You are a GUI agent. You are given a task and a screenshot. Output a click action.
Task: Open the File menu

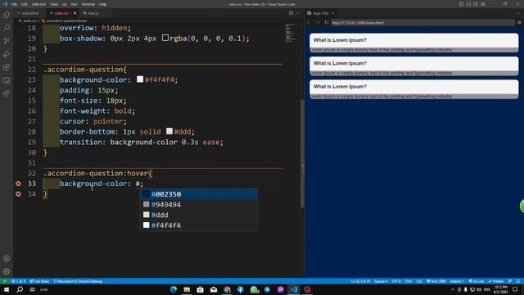pyautogui.click(x=14, y=4)
